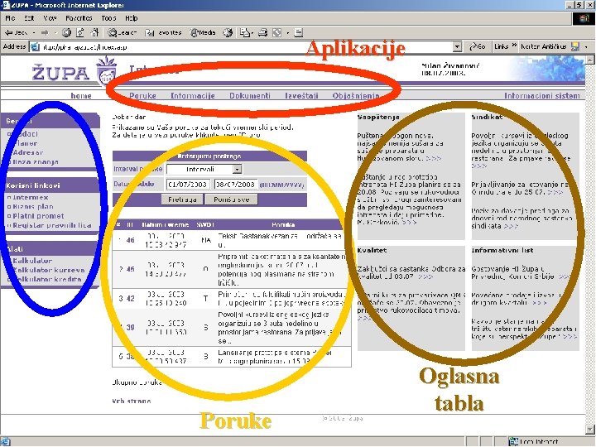The height and width of the screenshot is (447, 596).
Task: Open the Platni promet link
Action: click(38, 216)
